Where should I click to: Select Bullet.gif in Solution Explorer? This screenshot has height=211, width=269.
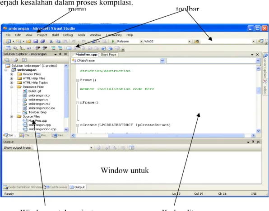(35, 91)
